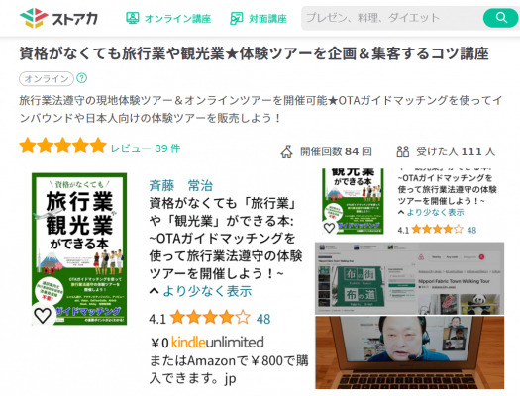Click the people icon beside 受けた人

[x=403, y=151]
